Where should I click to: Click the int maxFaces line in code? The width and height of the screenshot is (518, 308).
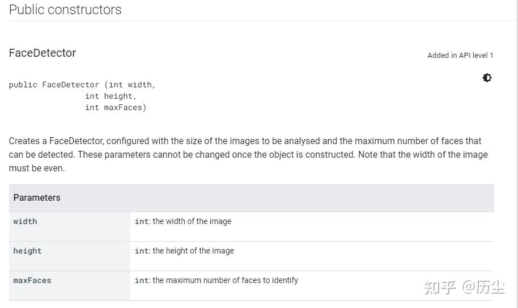click(116, 107)
